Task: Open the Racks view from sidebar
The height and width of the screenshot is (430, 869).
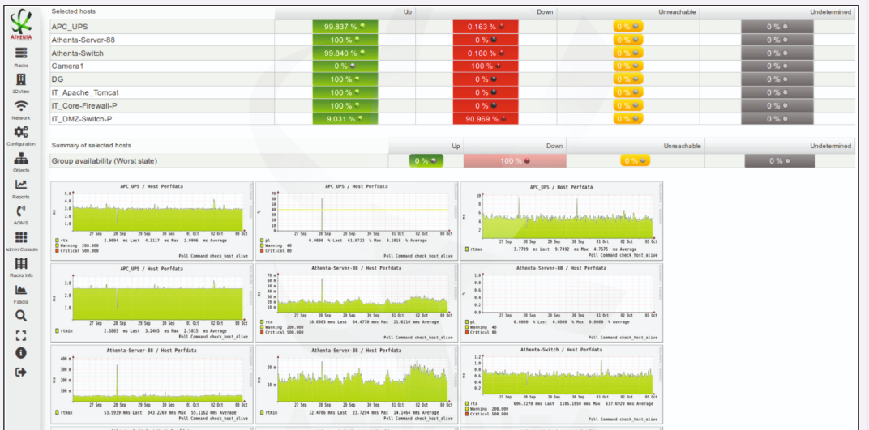Action: 21,53
